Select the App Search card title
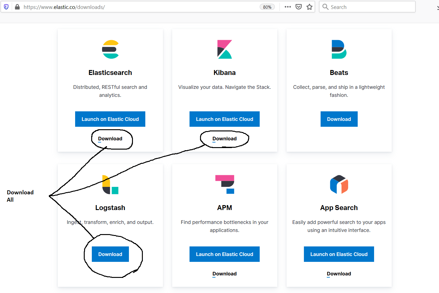Screen dimensions: 439x293 click(x=339, y=208)
